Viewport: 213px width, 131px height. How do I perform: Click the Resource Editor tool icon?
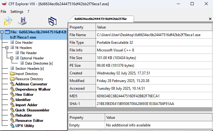coord(12,120)
